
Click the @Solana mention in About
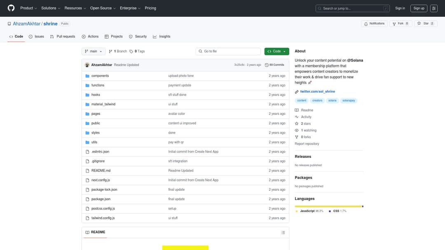355,60
